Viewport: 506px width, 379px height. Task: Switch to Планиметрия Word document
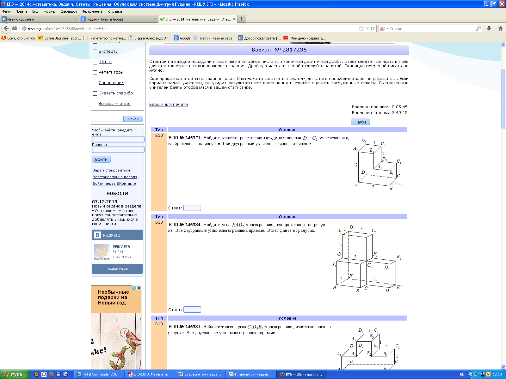250,374
